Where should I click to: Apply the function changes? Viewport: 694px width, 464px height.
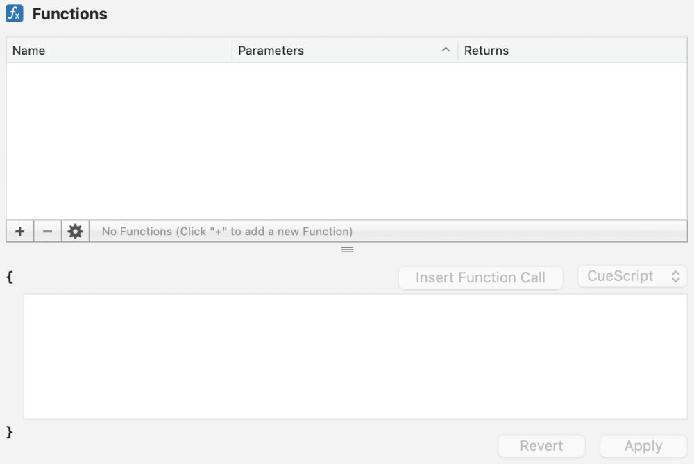pyautogui.click(x=643, y=446)
